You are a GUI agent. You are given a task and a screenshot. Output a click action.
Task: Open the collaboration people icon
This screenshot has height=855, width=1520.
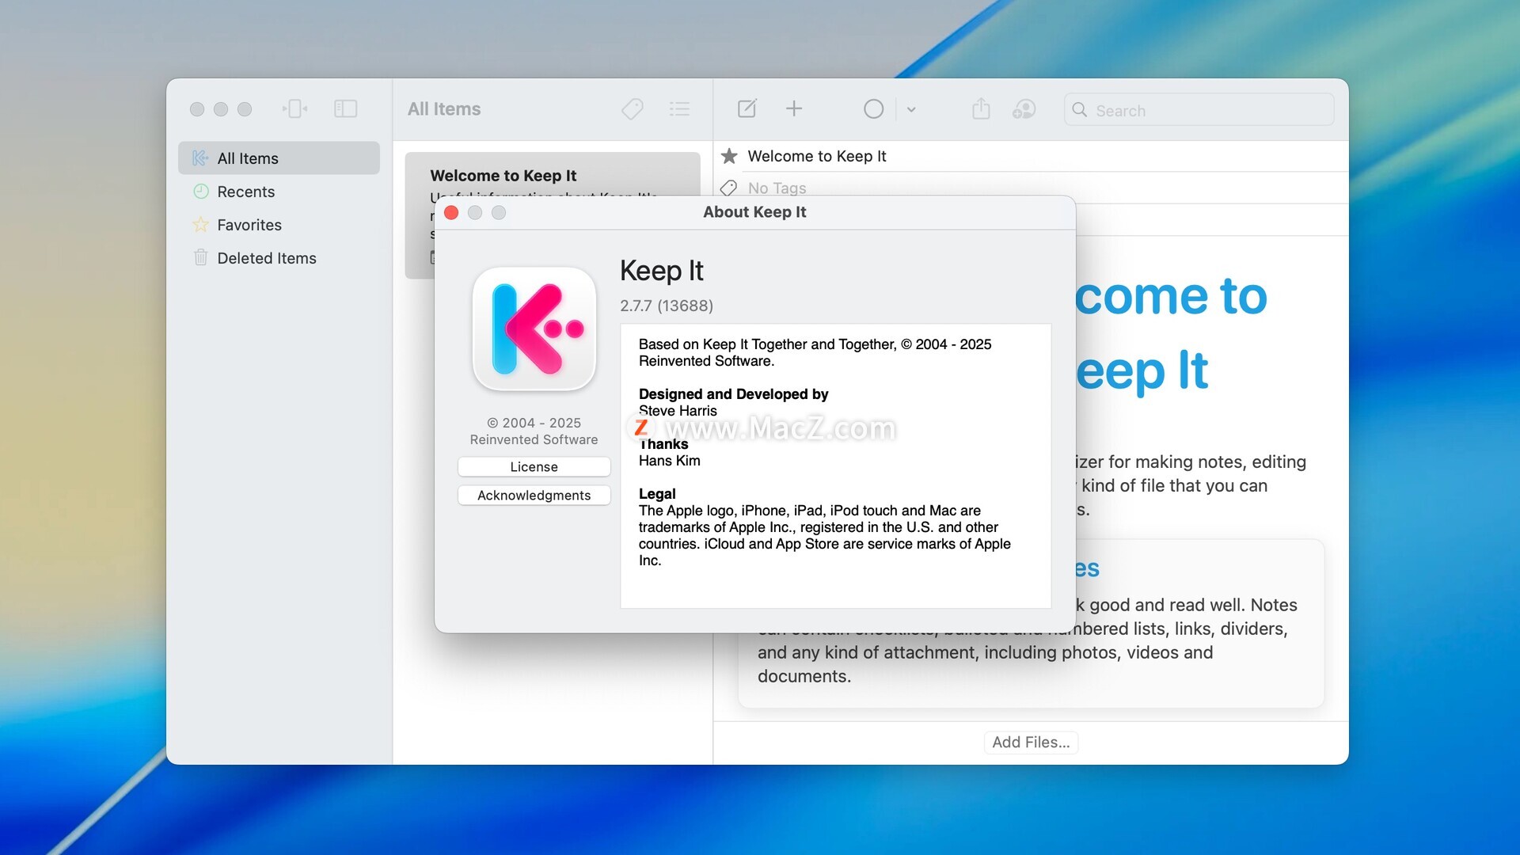coord(1024,109)
